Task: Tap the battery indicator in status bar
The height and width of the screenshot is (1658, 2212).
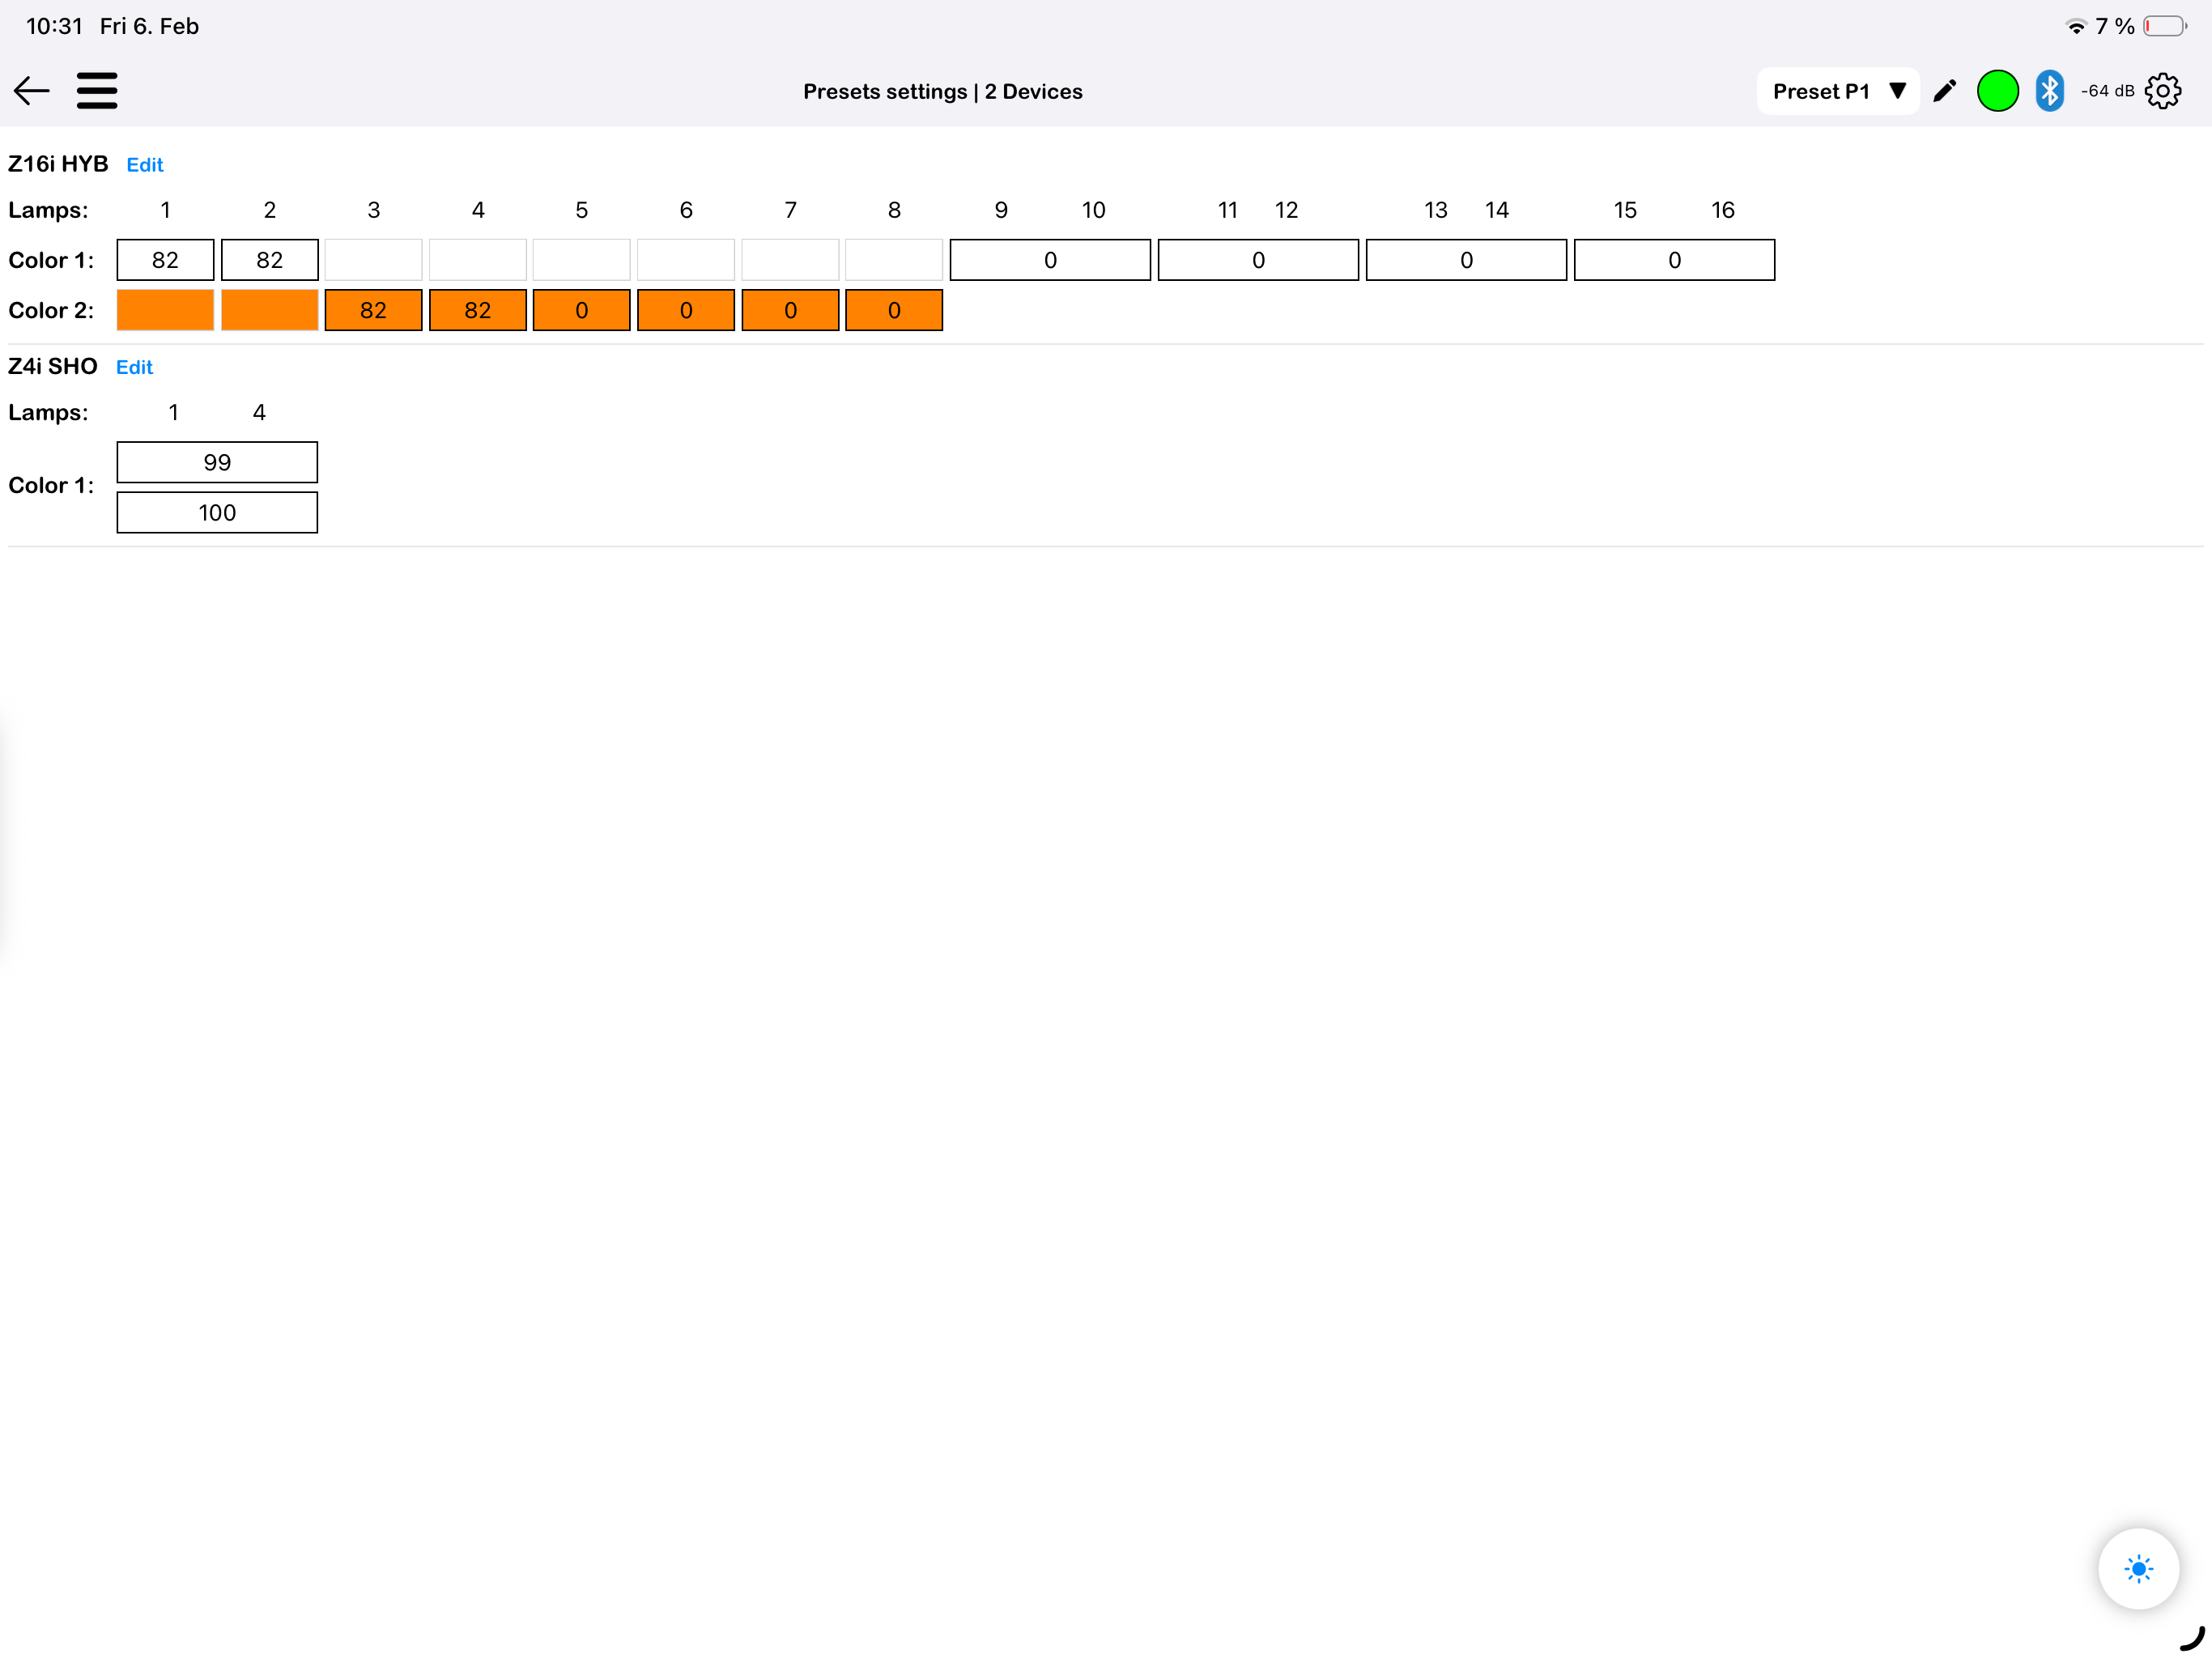Action: pos(2164,26)
